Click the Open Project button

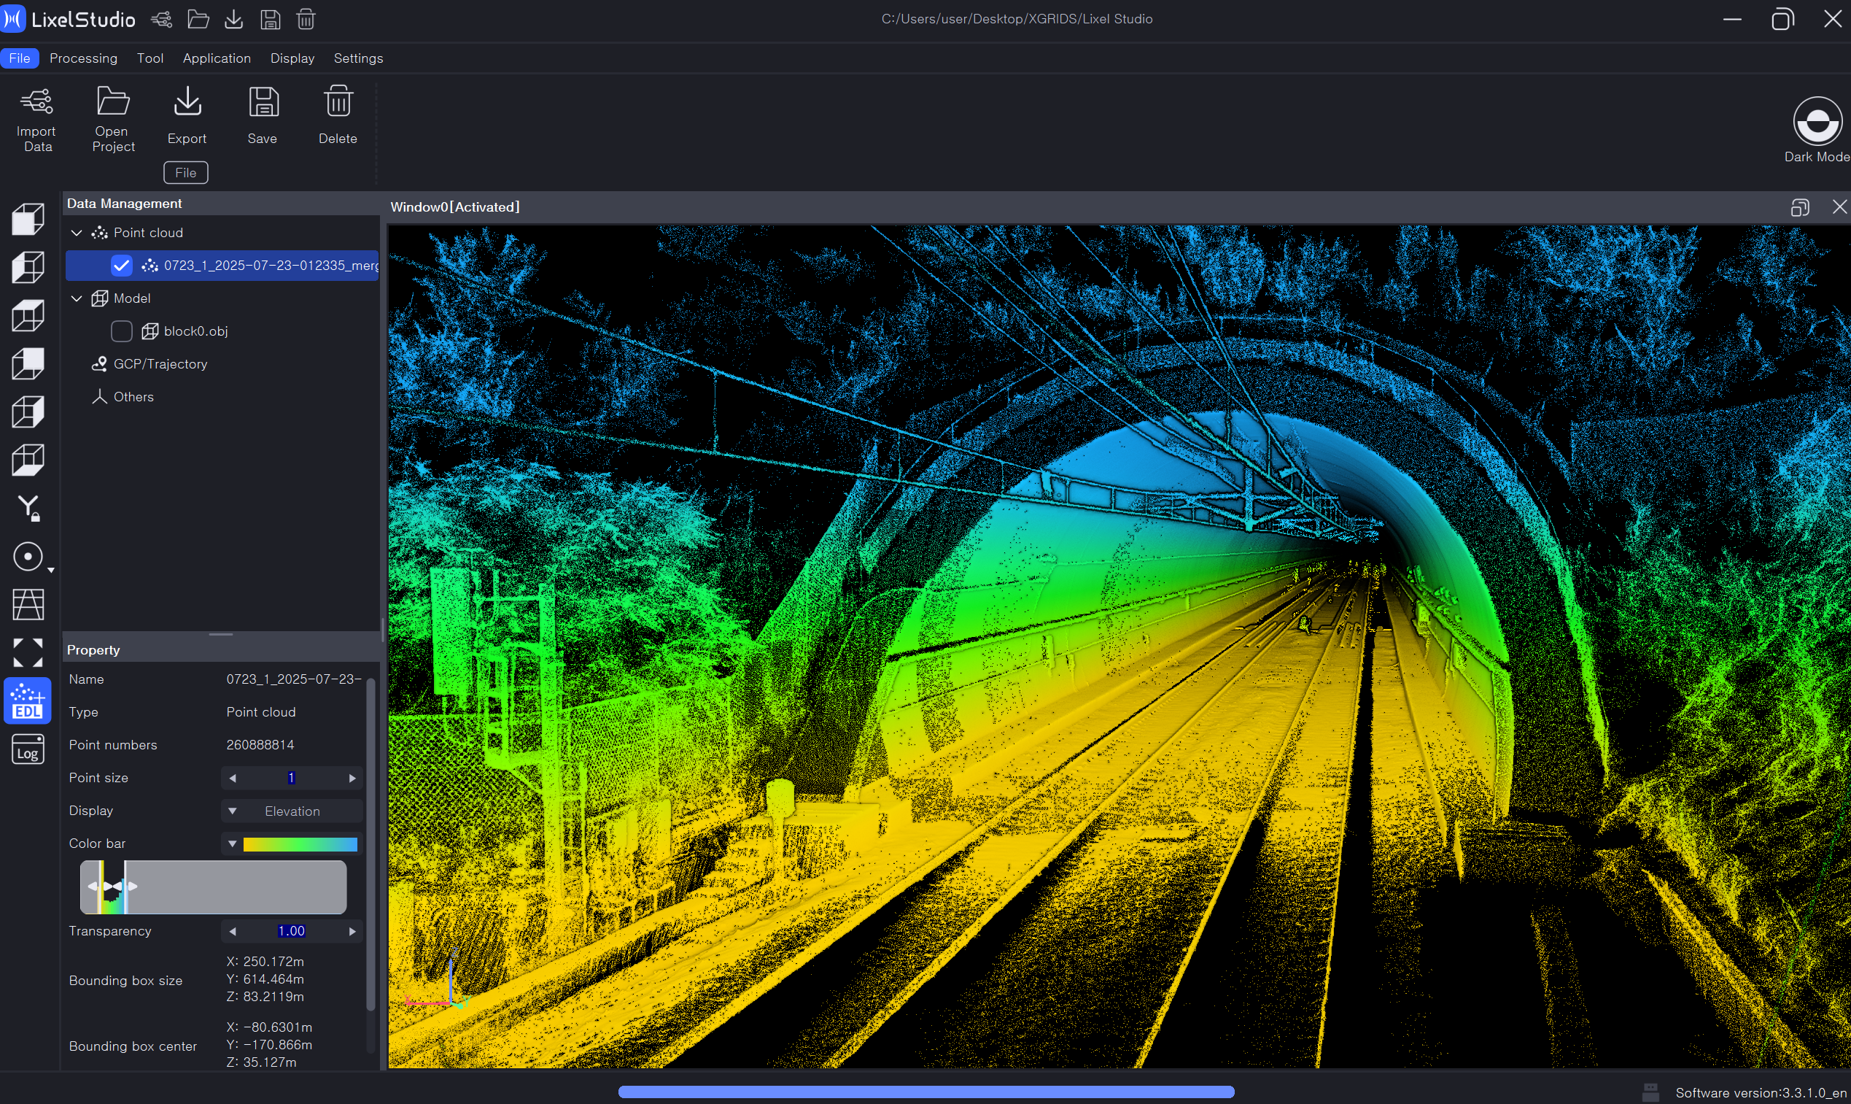113,102
